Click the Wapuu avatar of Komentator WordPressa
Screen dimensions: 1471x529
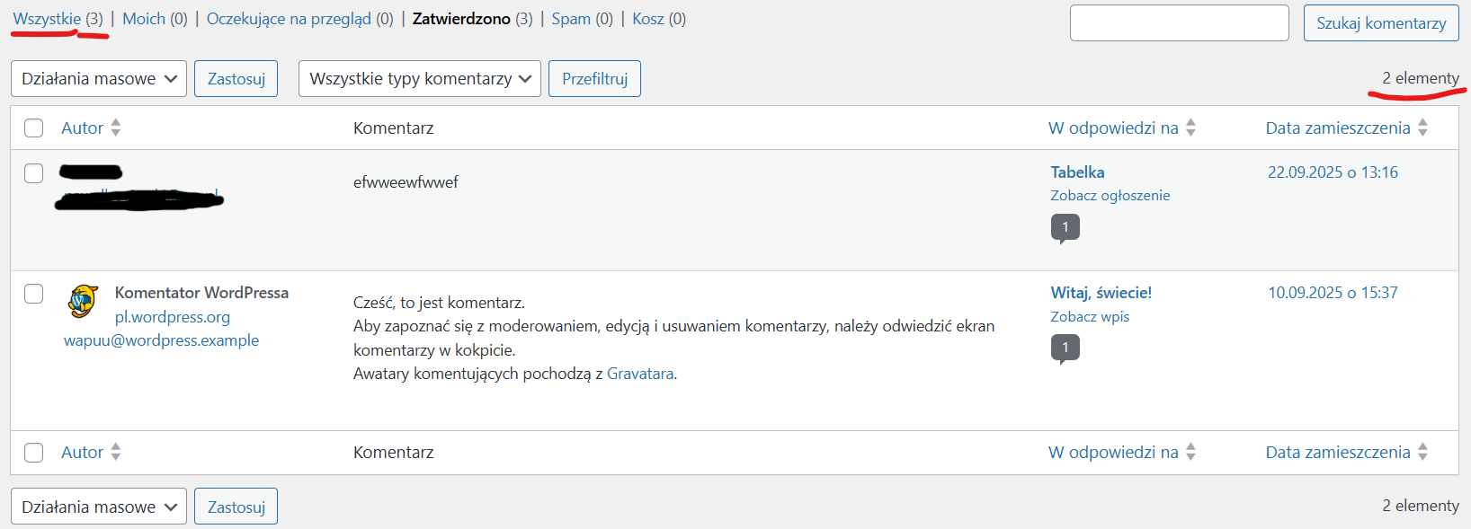click(x=83, y=301)
